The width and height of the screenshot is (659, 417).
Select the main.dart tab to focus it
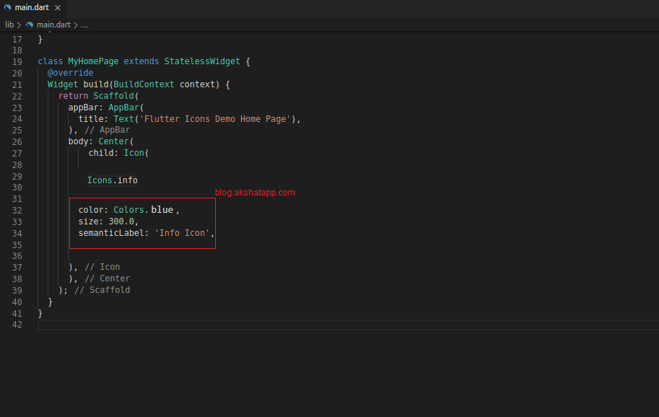[32, 9]
